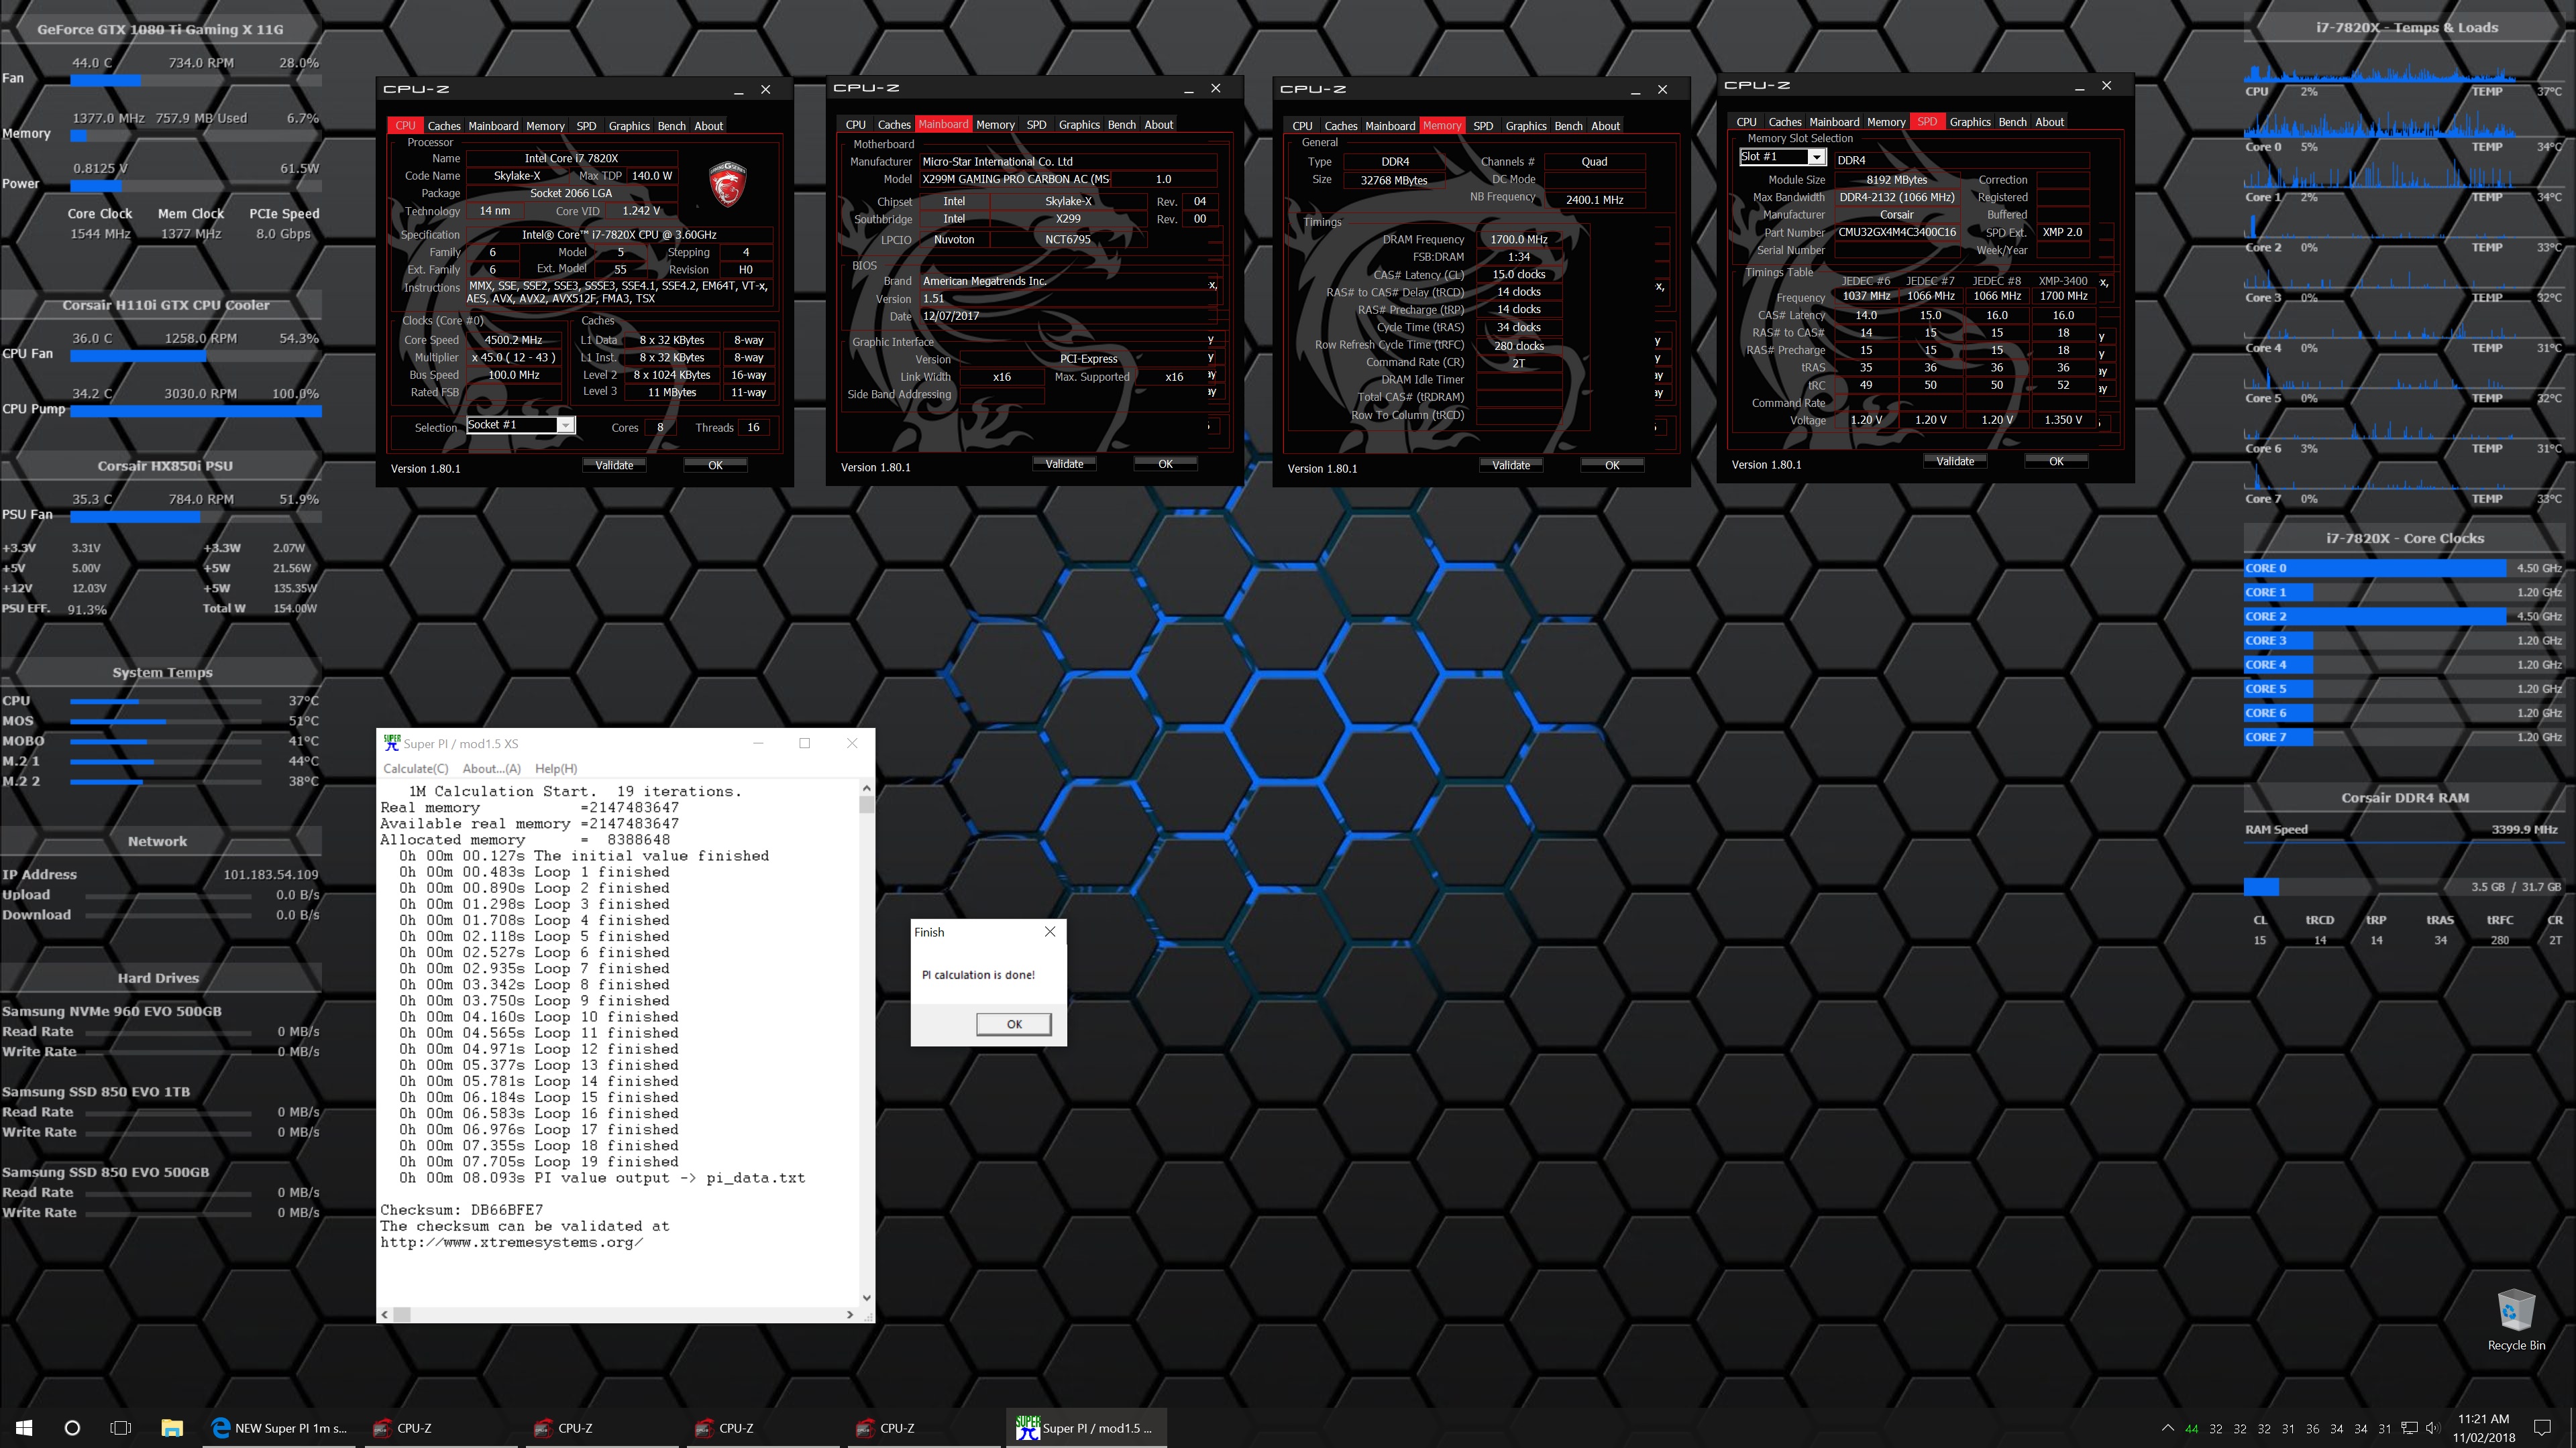Switch to Caches tab in first CPU-Z window
2576x1448 pixels.
pyautogui.click(x=444, y=126)
